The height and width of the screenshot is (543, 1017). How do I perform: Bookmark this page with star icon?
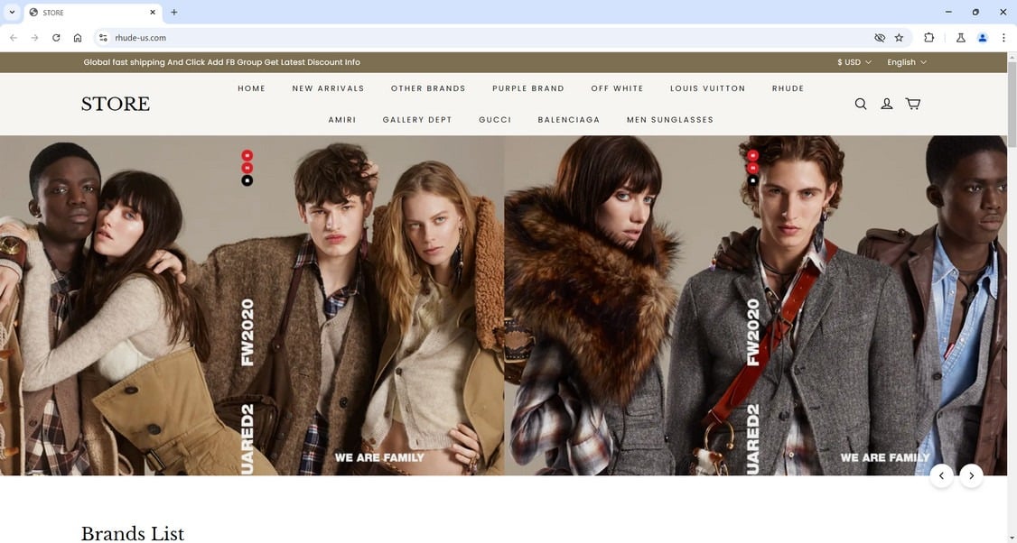[899, 38]
